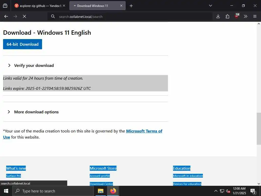Open the Windows Start menu
This screenshot has width=261, height=196.
click(x=6, y=191)
